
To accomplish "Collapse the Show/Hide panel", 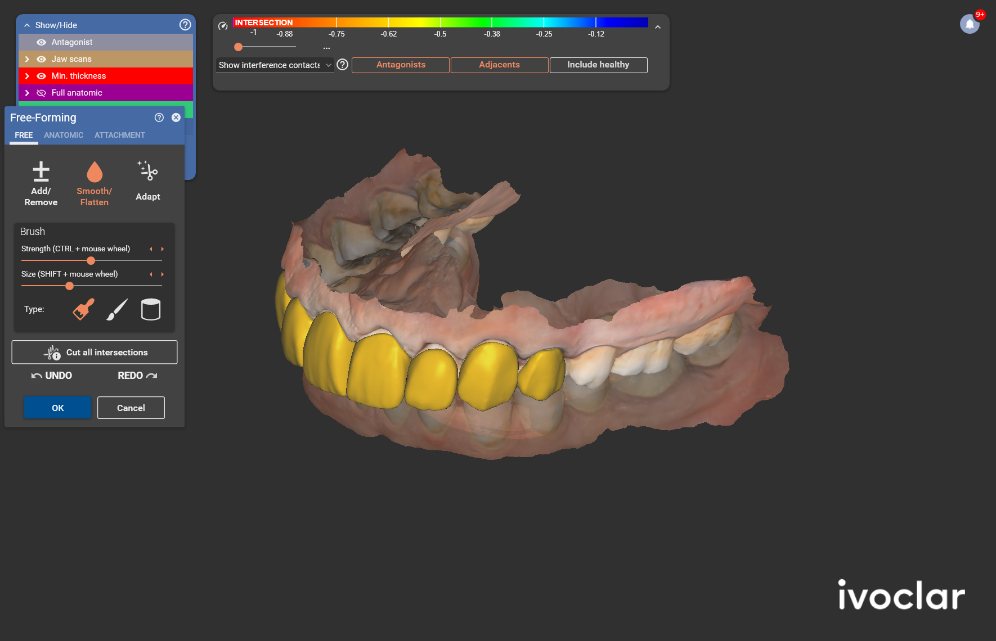I will pyautogui.click(x=27, y=25).
